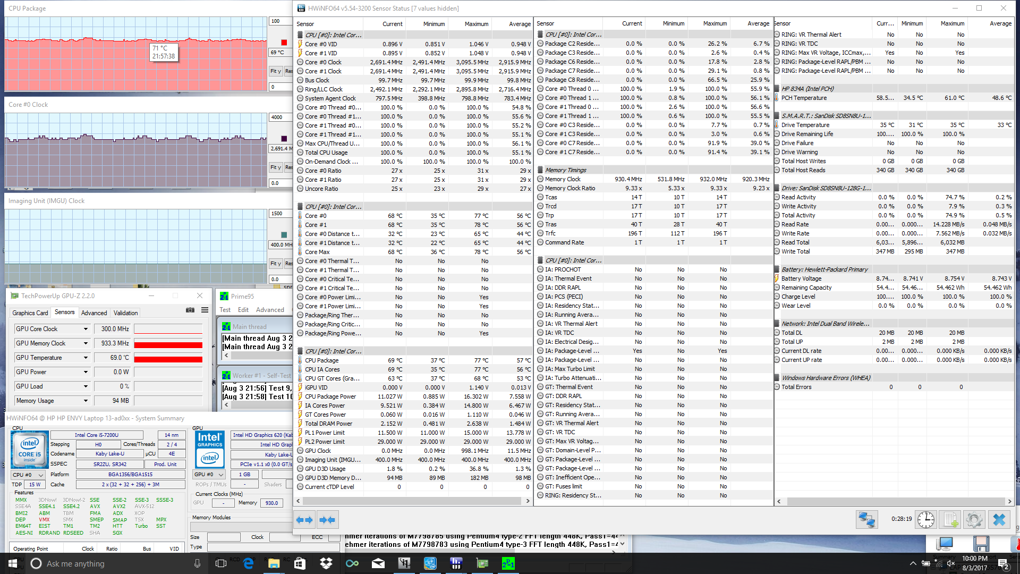Viewport: 1020px width, 574px height.
Task: Expand the GPU #0 selector in System Summary
Action: point(209,475)
